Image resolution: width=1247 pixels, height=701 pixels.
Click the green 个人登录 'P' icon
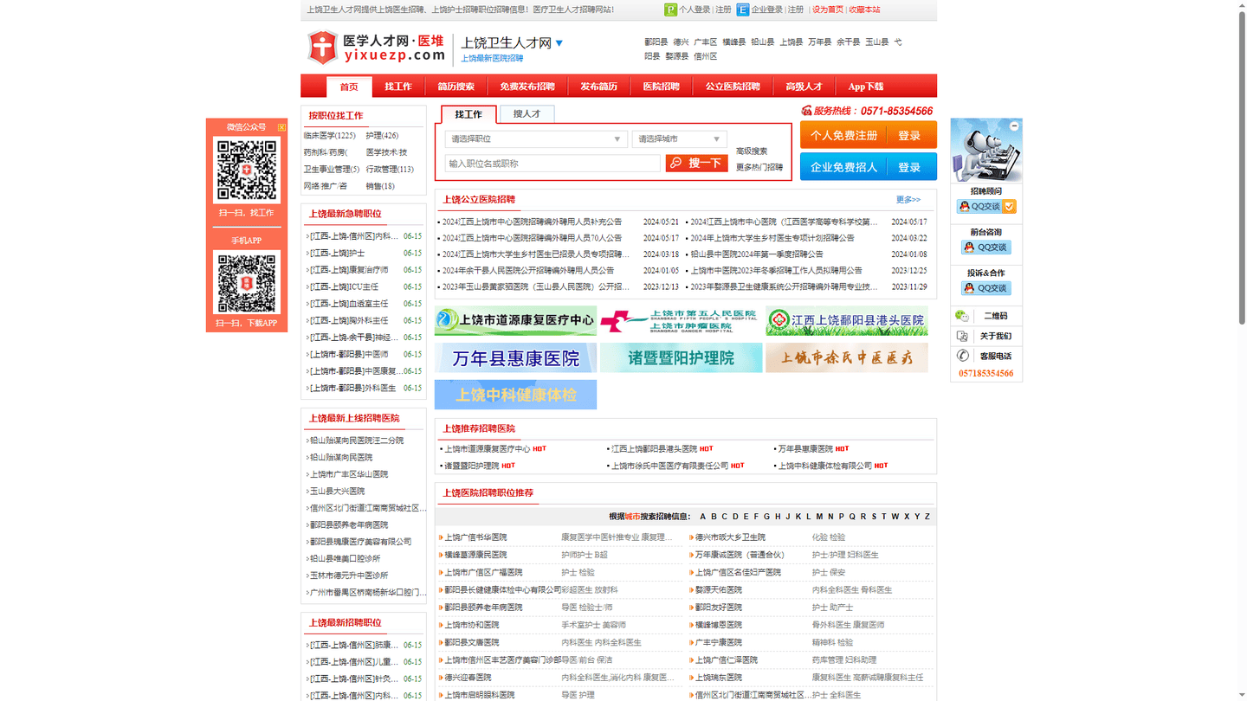(x=670, y=10)
